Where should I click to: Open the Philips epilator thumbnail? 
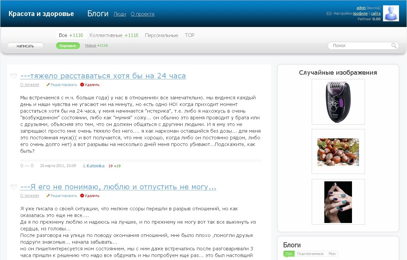(x=338, y=102)
